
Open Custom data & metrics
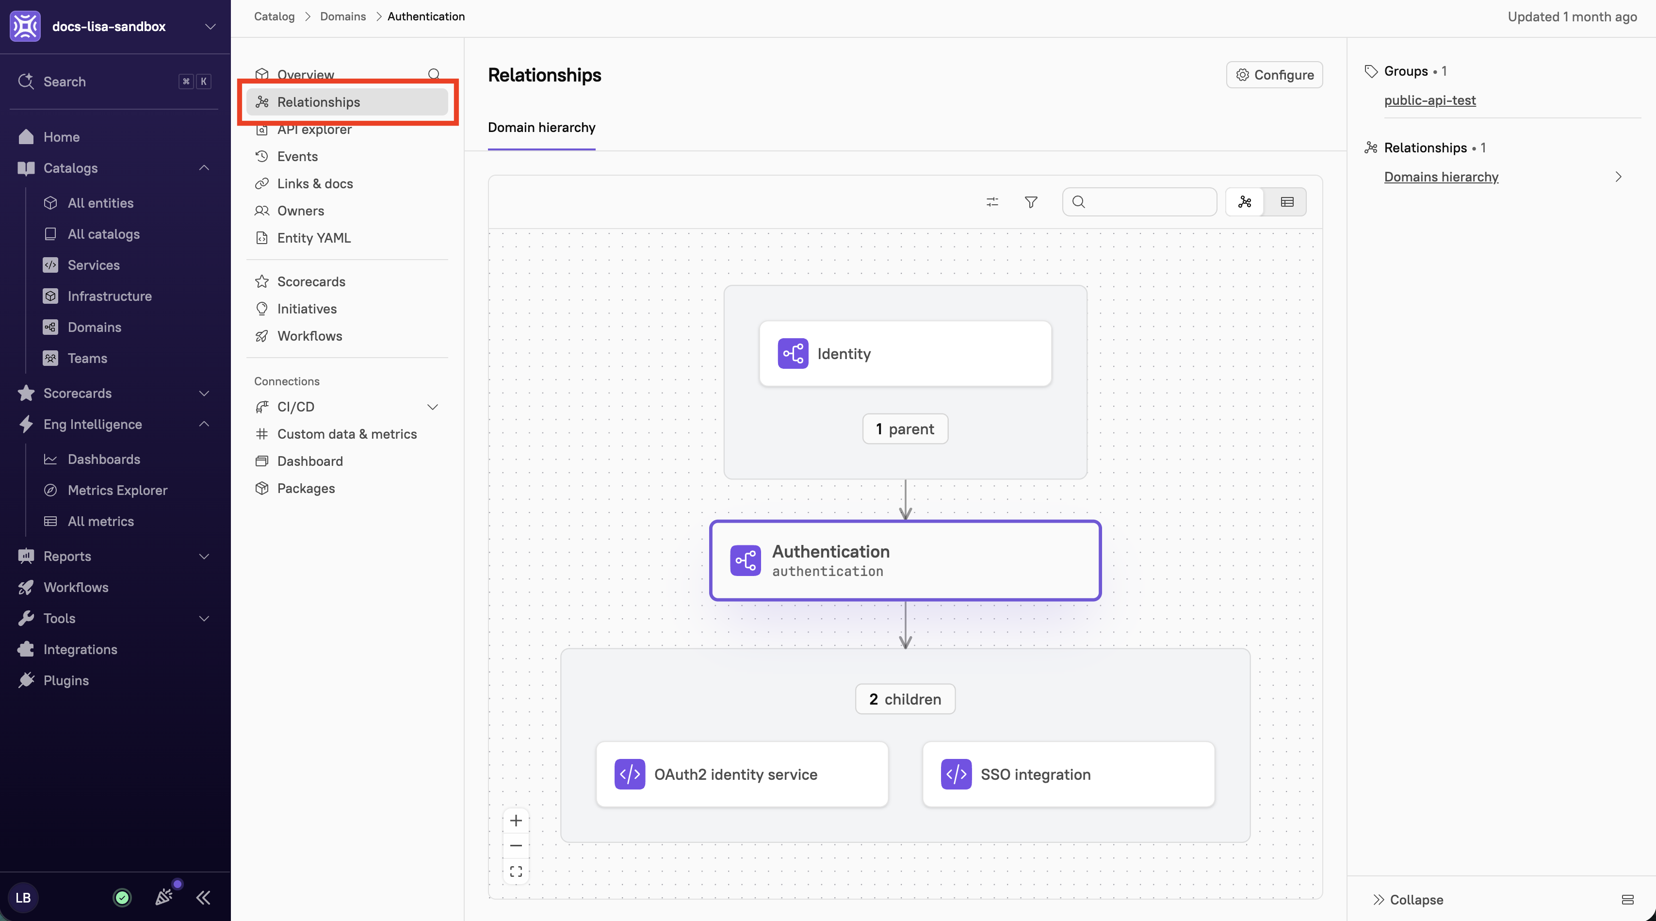point(347,434)
